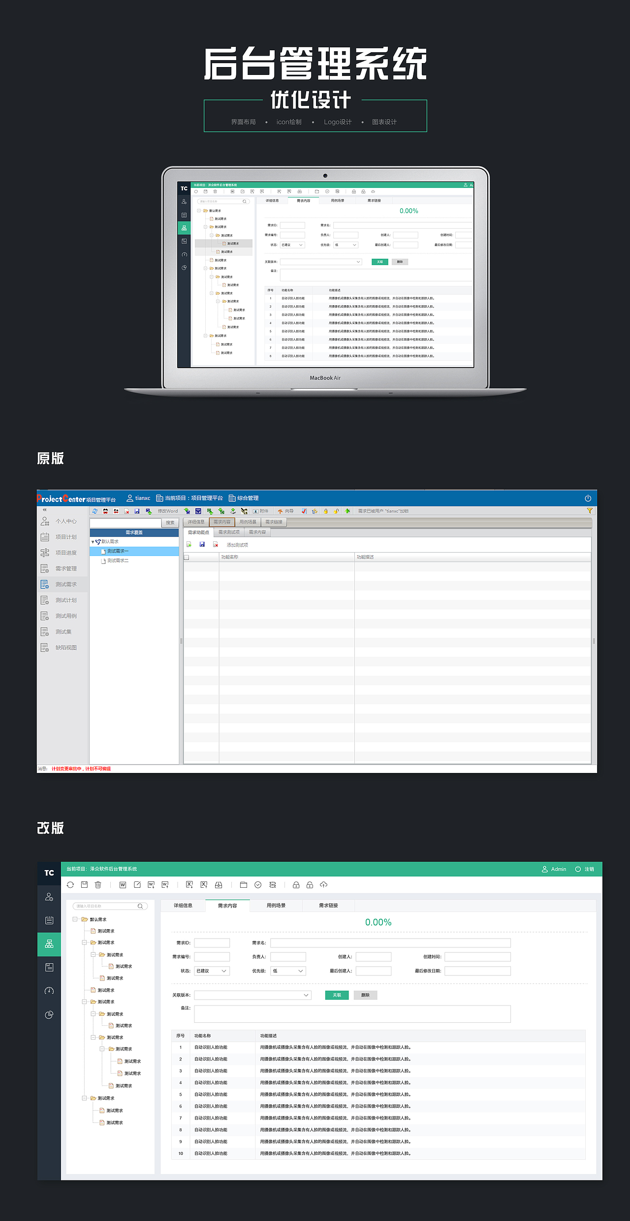Click the green 关联 button in 改版 form

(x=337, y=995)
